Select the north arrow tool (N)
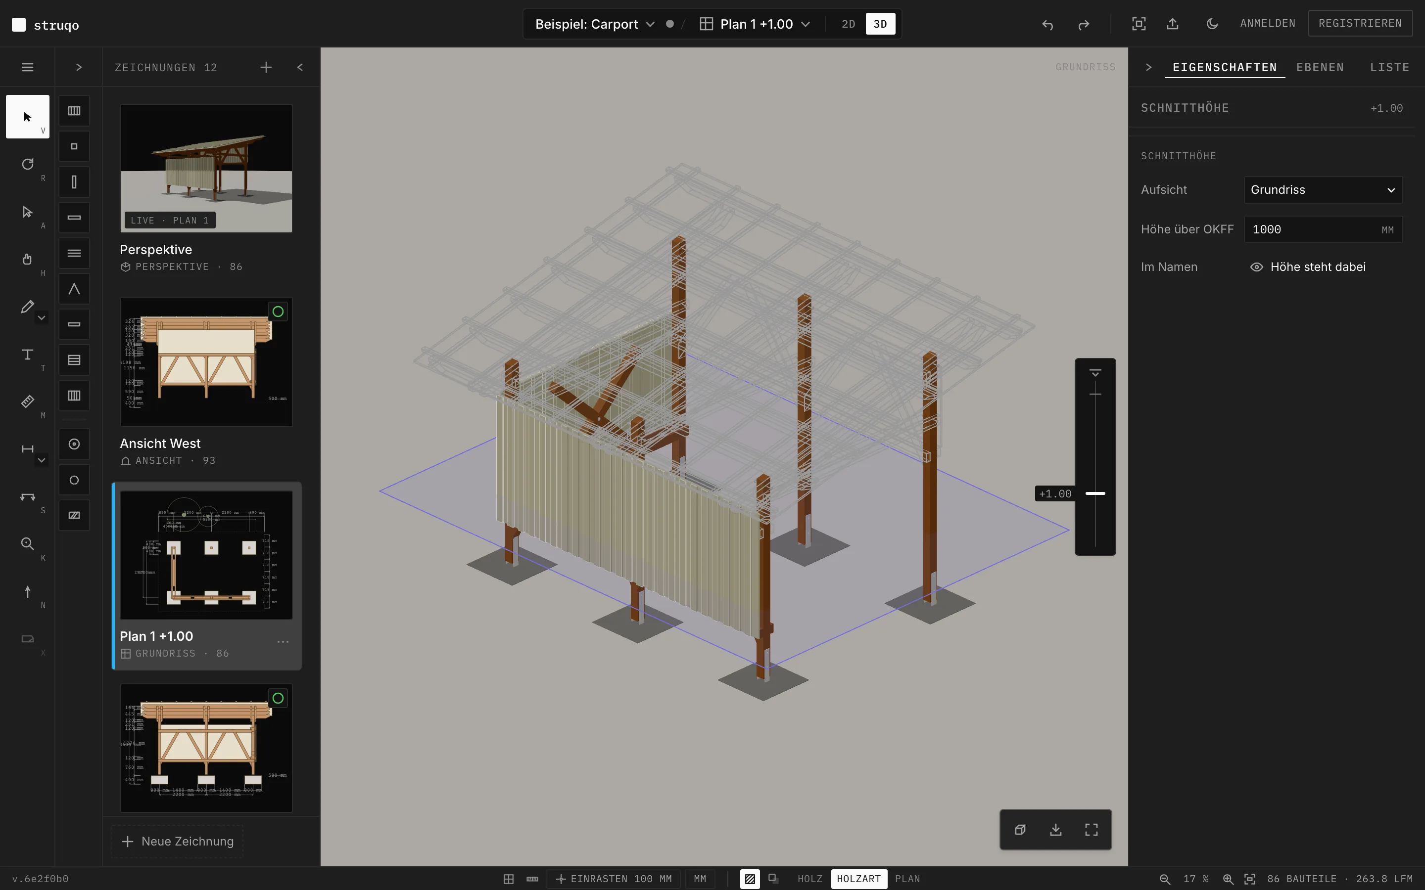 pyautogui.click(x=27, y=591)
